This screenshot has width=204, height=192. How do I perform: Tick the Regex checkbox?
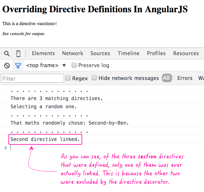pos(68,78)
